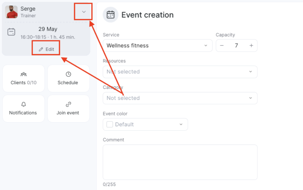
Task: Click the Notifications bell icon
Action: point(24,104)
